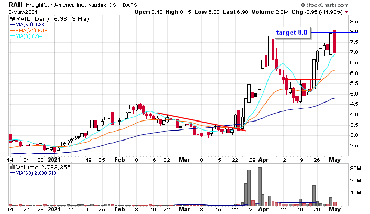Viewport: 370px width, 214px height.
Task: Click the 10M volume axis label
Action: 356,193
